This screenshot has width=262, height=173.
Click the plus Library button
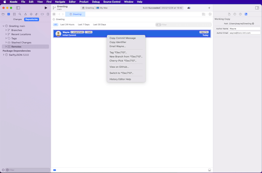[x=209, y=8]
